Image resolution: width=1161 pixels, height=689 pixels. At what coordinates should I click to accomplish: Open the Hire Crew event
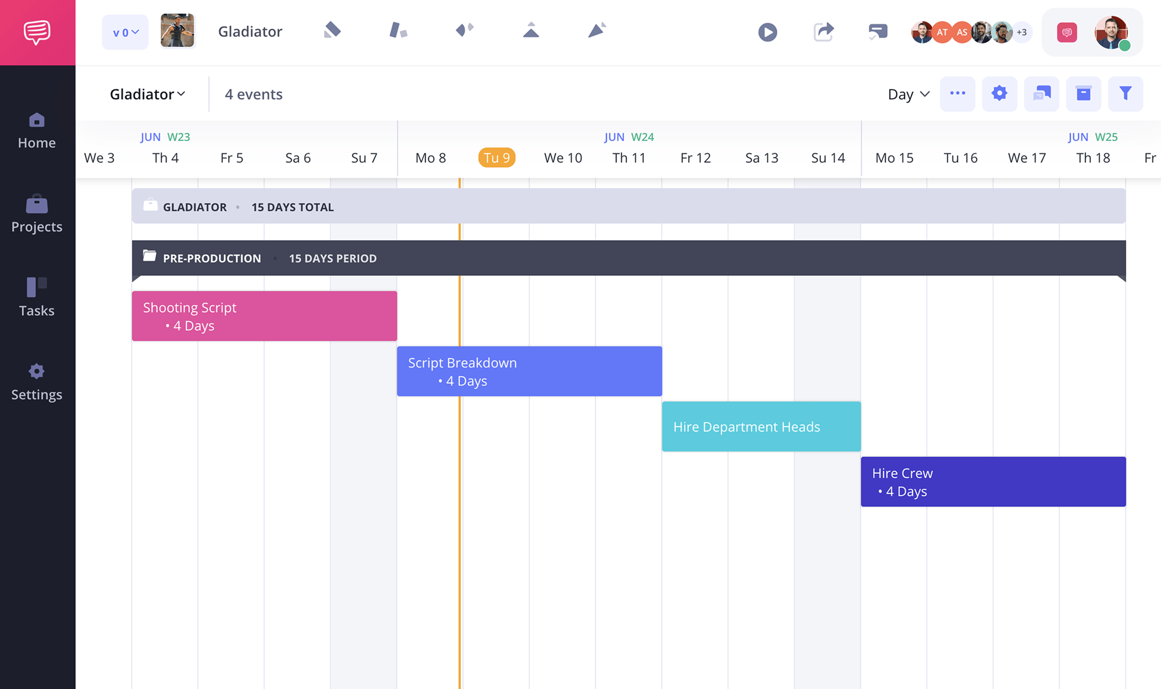tap(993, 482)
